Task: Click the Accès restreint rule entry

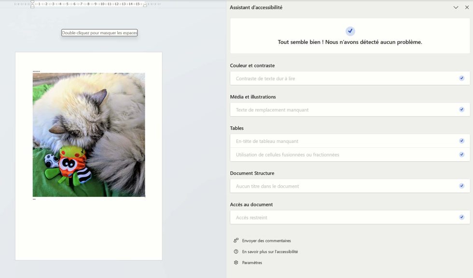Action: (x=338, y=217)
